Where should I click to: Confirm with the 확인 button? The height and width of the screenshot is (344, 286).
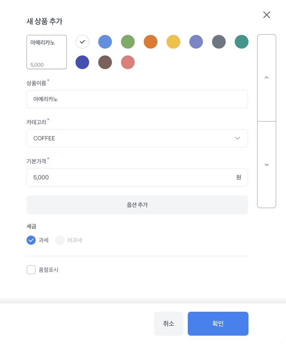[218, 323]
